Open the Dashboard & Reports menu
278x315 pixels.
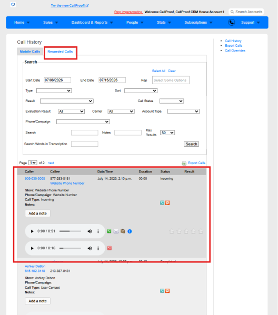point(92,23)
